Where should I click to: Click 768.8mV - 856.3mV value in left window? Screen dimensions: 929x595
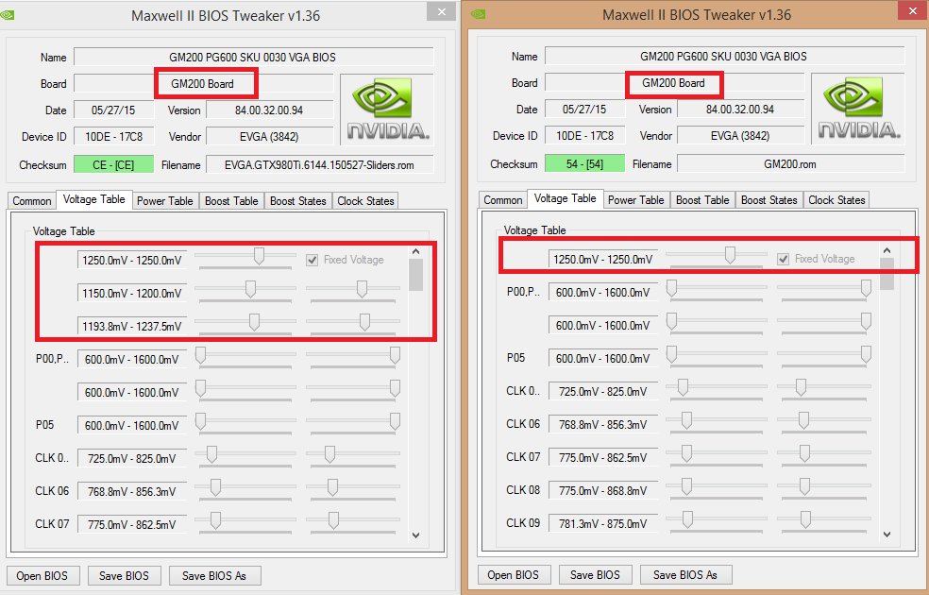tap(132, 492)
